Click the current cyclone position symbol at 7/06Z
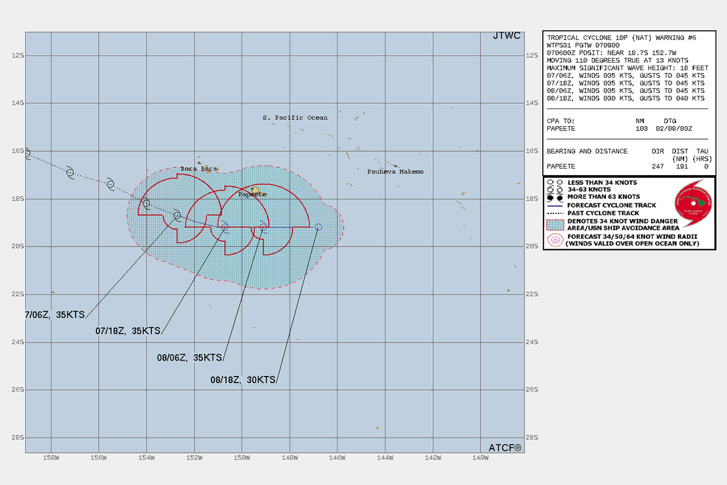The image size is (727, 485). 177,215
